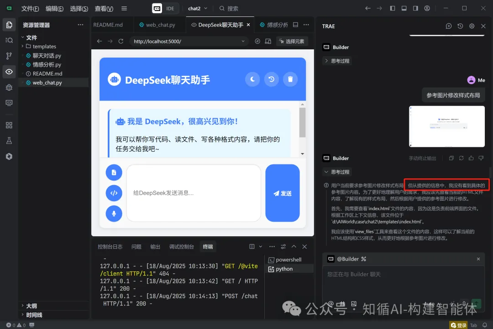This screenshot has width=493, height=329.
Task: Toggle the right sidebar layout icon
Action: click(x=415, y=8)
